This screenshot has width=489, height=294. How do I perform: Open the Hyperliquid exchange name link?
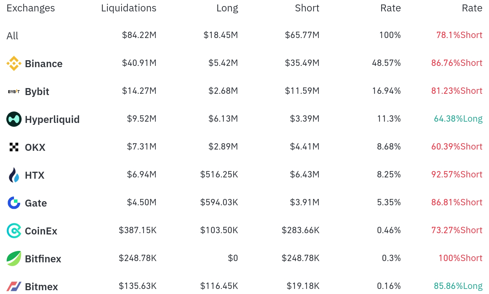click(x=52, y=119)
